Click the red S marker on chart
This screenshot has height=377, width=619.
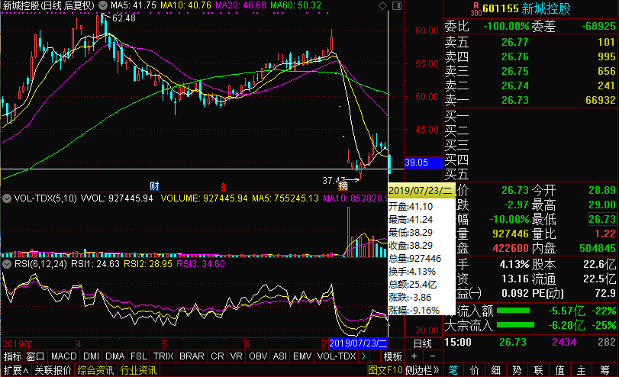point(224,186)
